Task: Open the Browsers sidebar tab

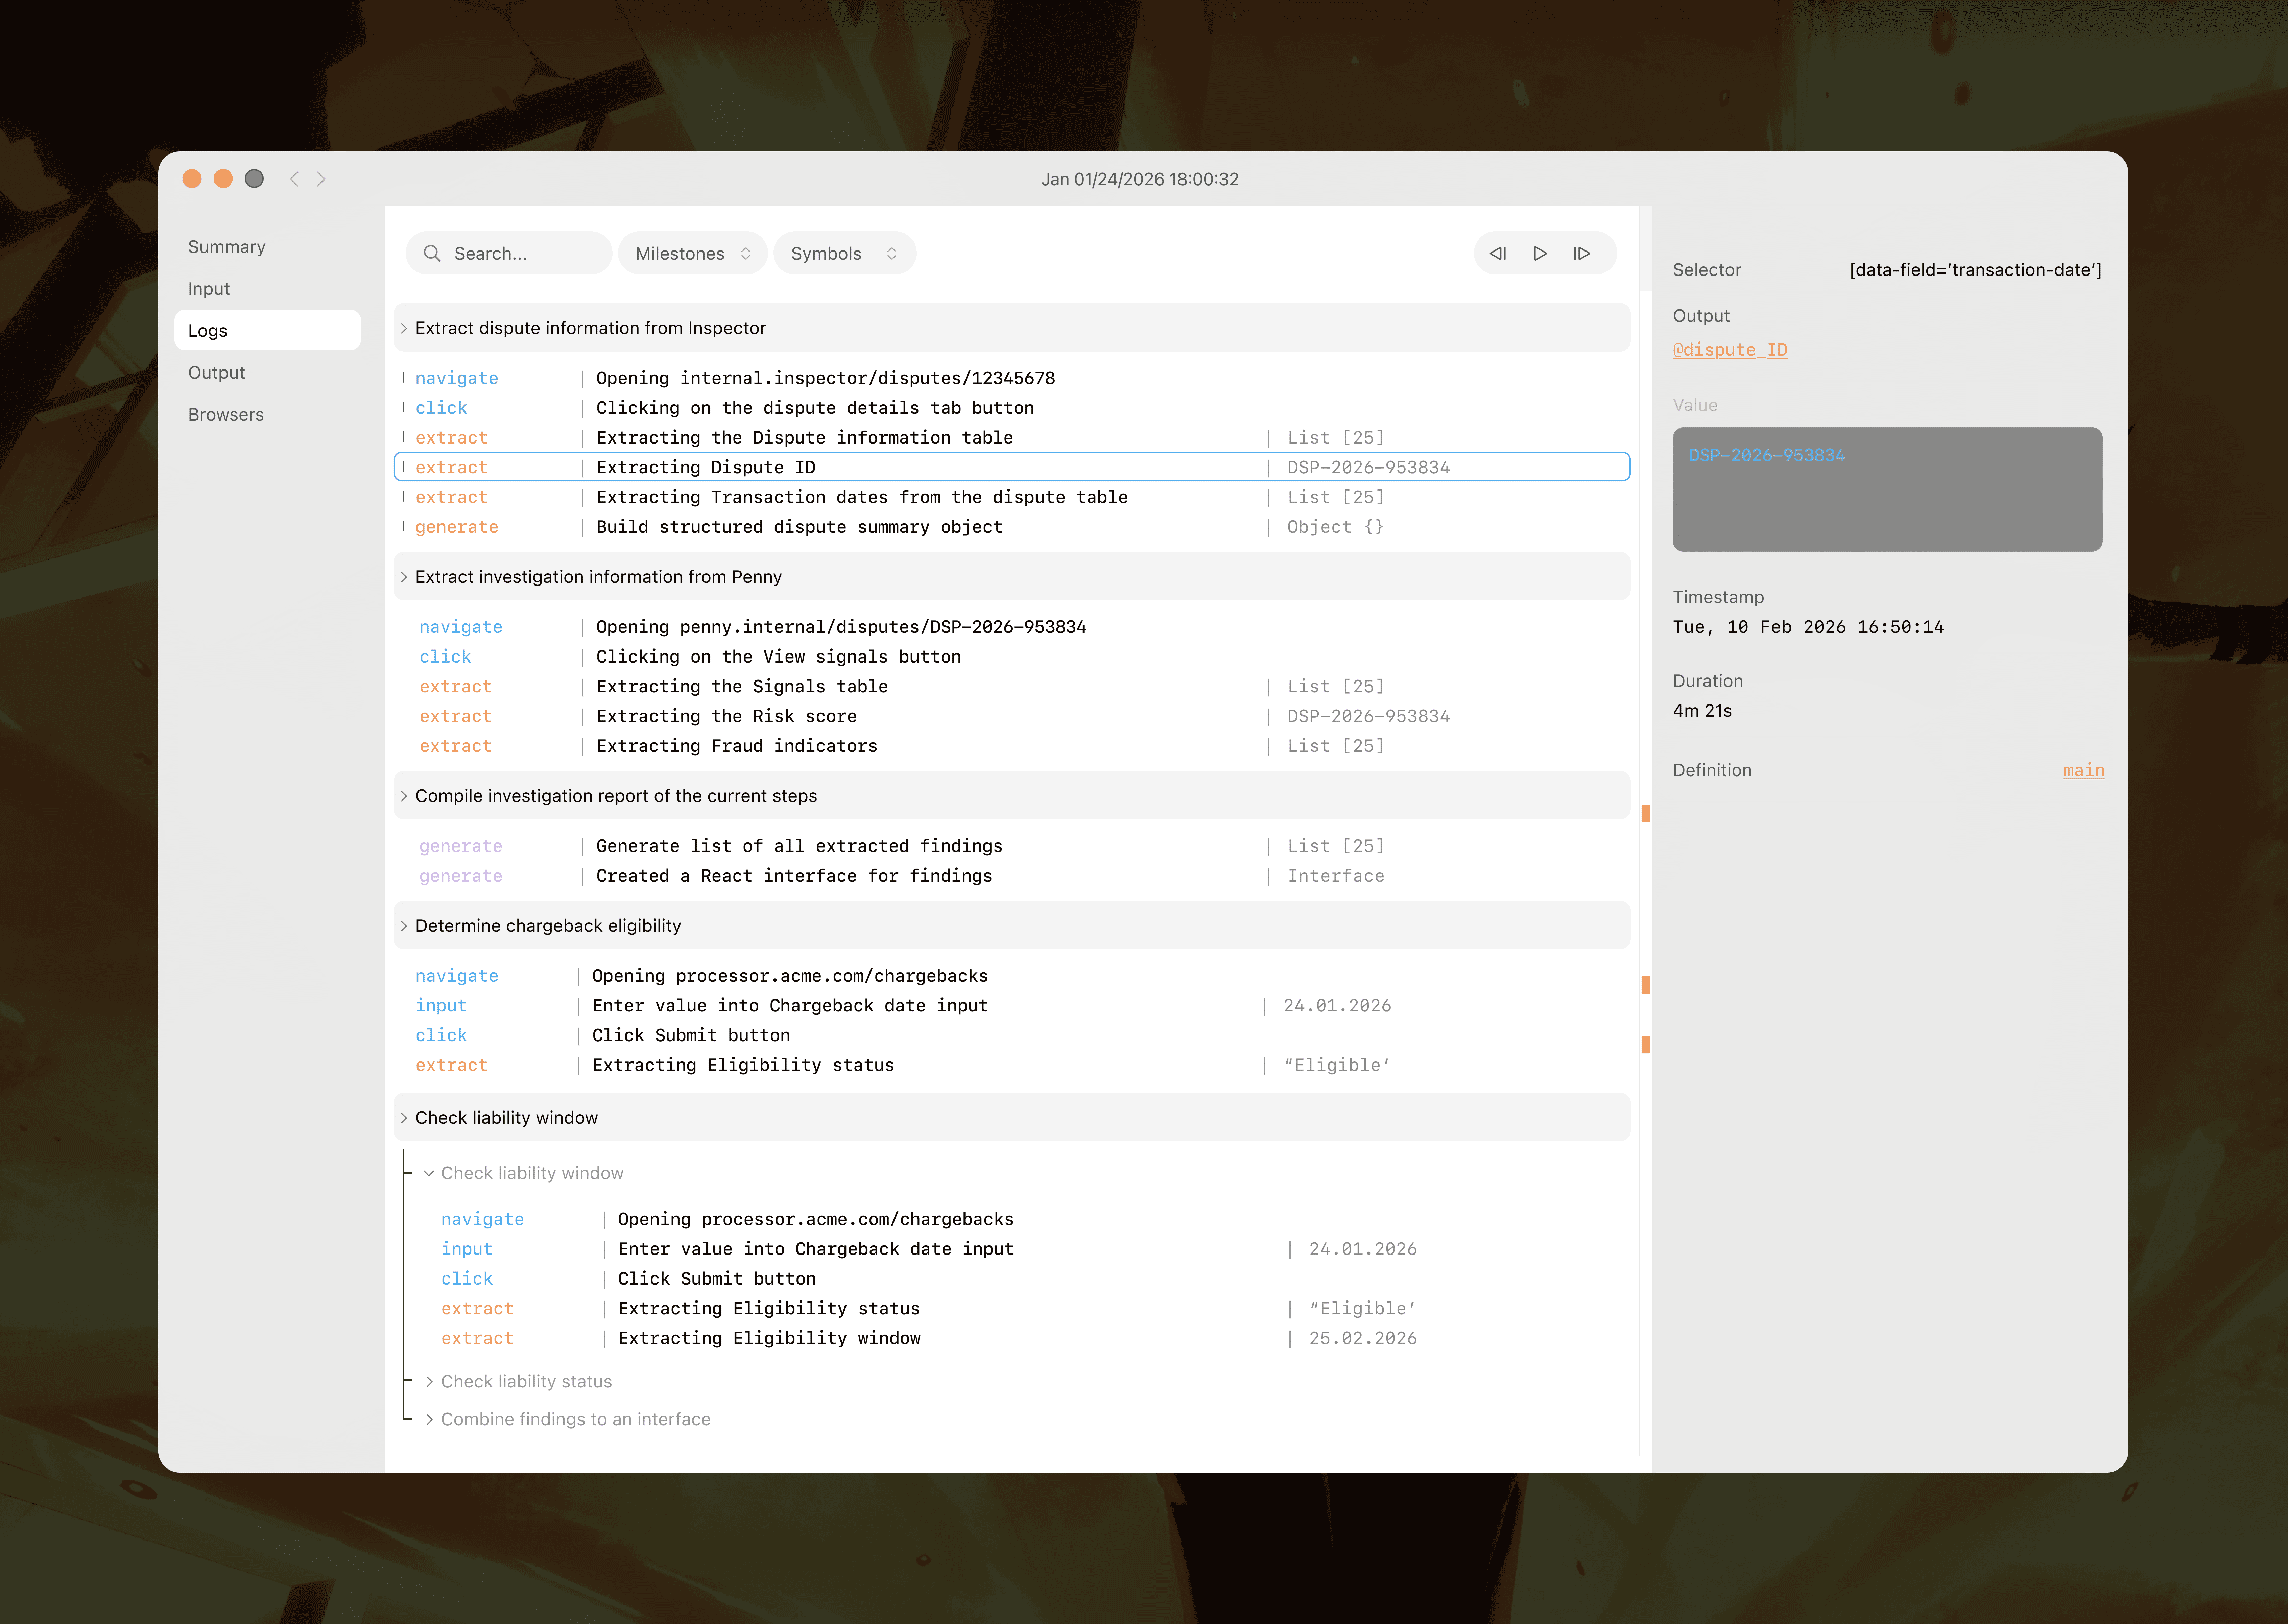Action: click(226, 414)
